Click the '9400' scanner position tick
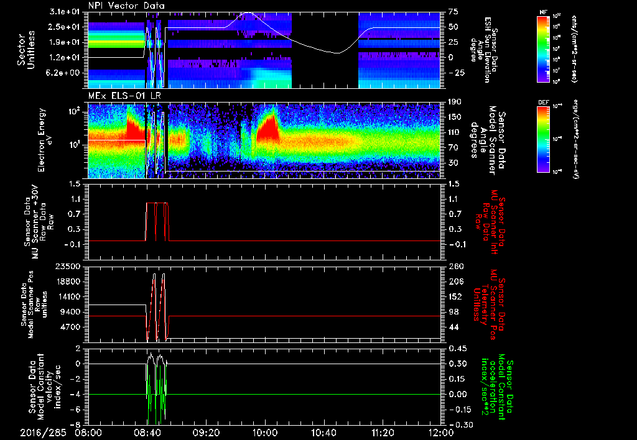Image resolution: width=637 pixels, height=440 pixels. [70, 312]
